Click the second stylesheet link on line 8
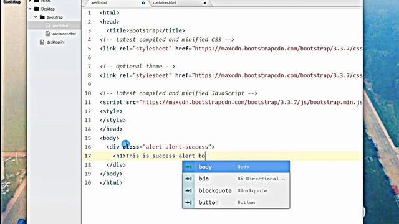 pos(231,75)
